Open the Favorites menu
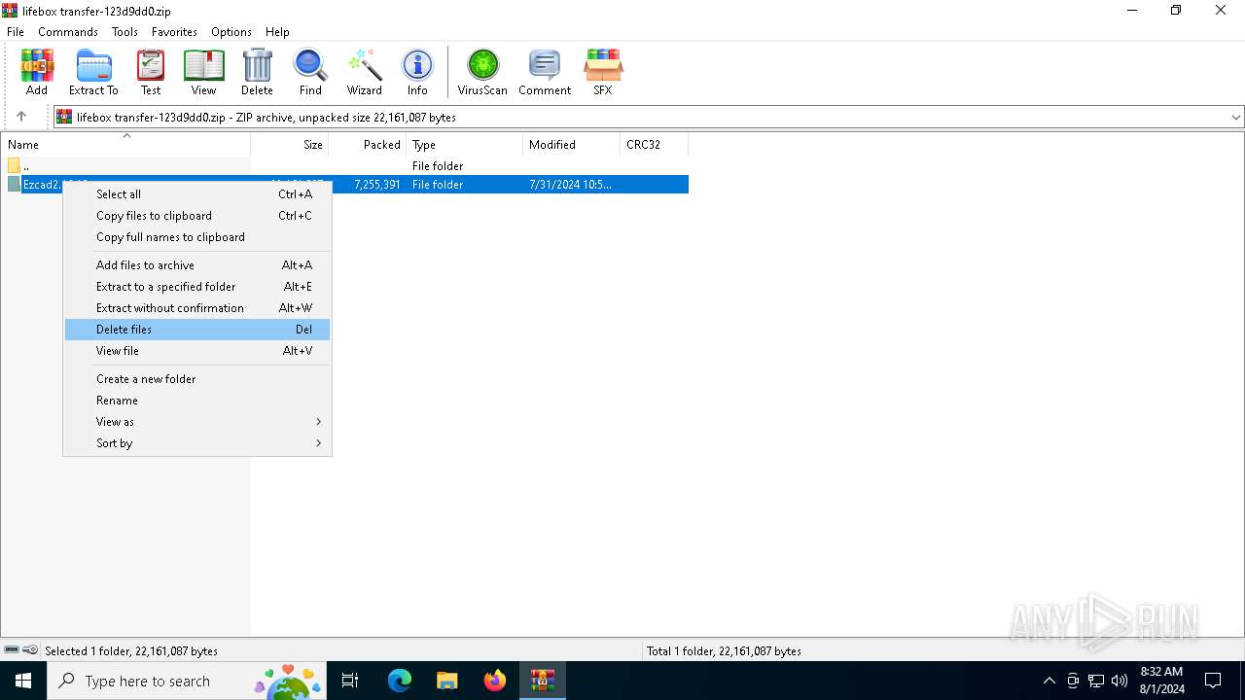 tap(175, 32)
